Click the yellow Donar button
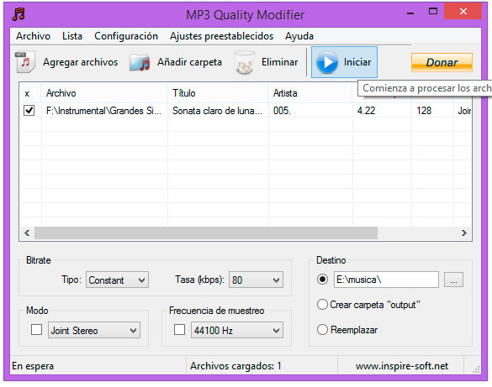Image resolution: width=492 pixels, height=387 pixels. tap(442, 62)
